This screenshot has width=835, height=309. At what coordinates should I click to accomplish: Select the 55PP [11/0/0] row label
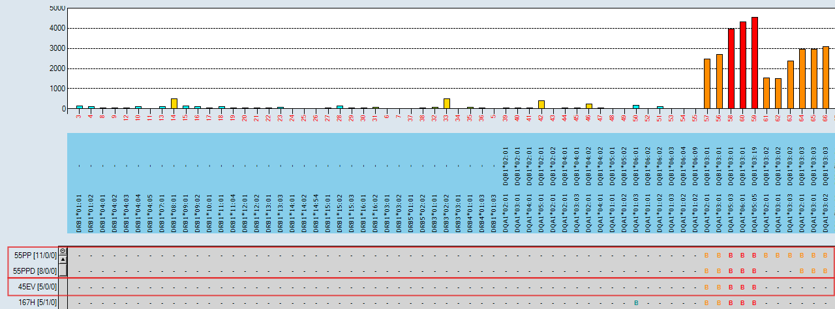tap(35, 256)
